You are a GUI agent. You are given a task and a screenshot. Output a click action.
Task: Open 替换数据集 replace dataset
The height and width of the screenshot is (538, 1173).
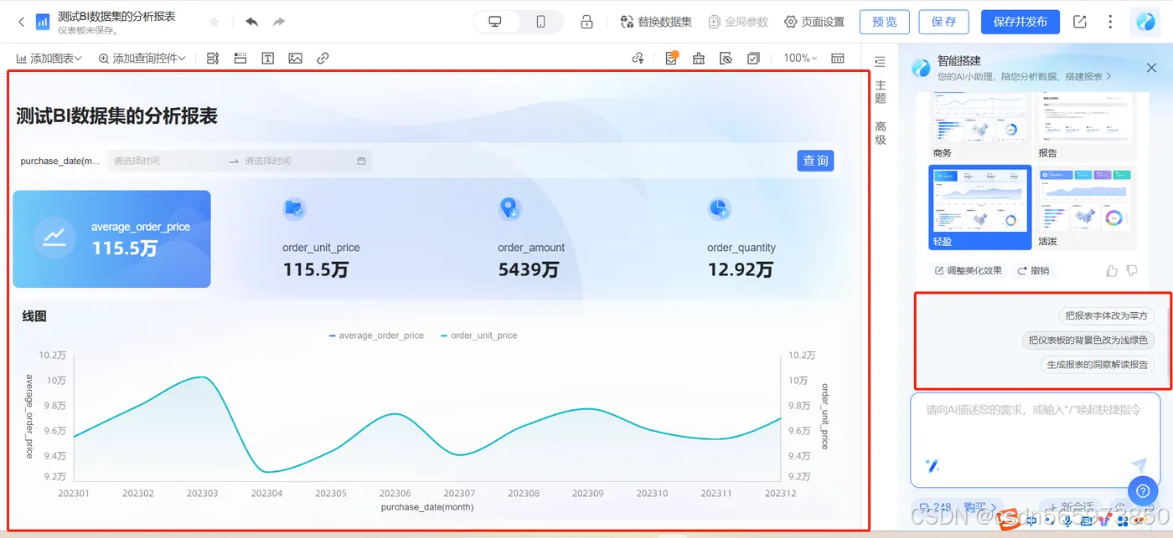click(x=656, y=22)
